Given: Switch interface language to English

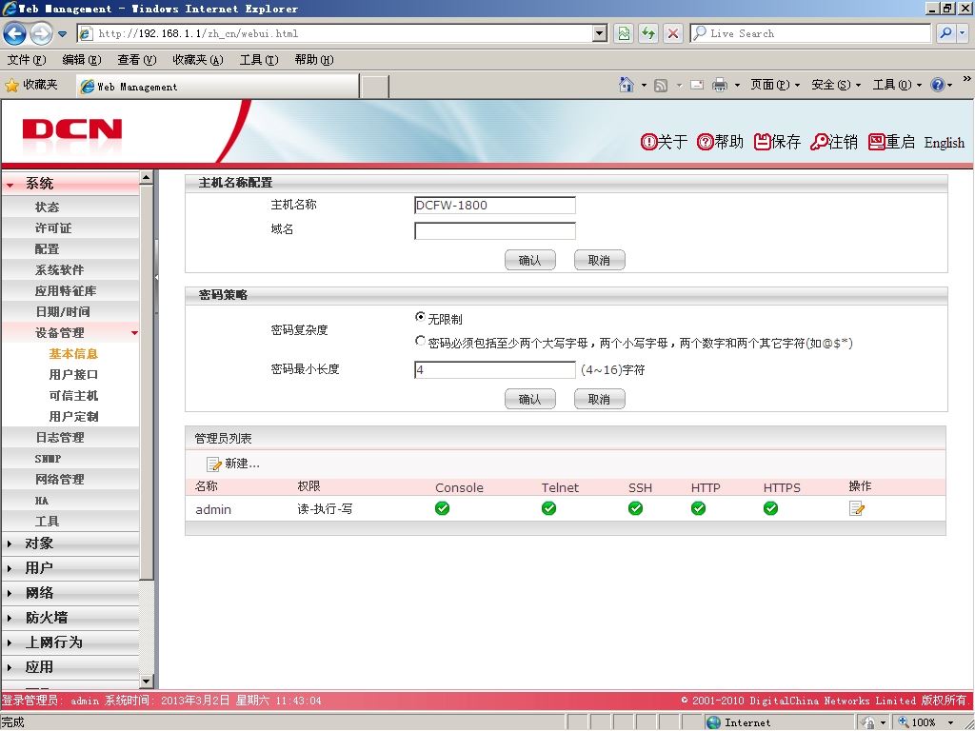Looking at the screenshot, I should (x=944, y=143).
